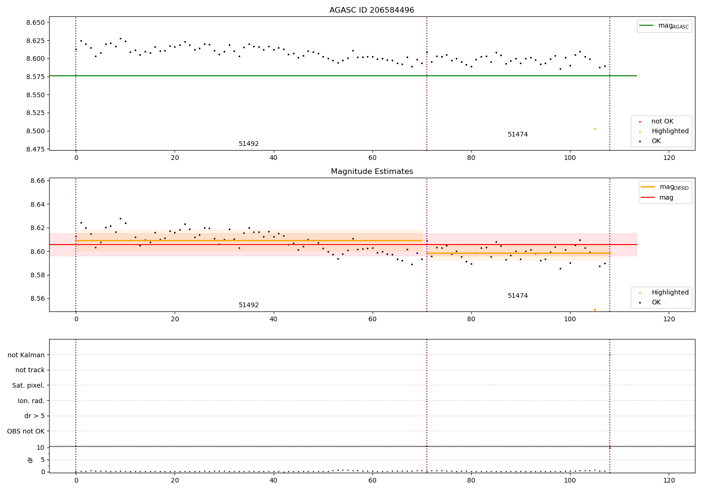
Task: Click the '51474' label in Magnitude Estimates plot
Action: coord(518,296)
